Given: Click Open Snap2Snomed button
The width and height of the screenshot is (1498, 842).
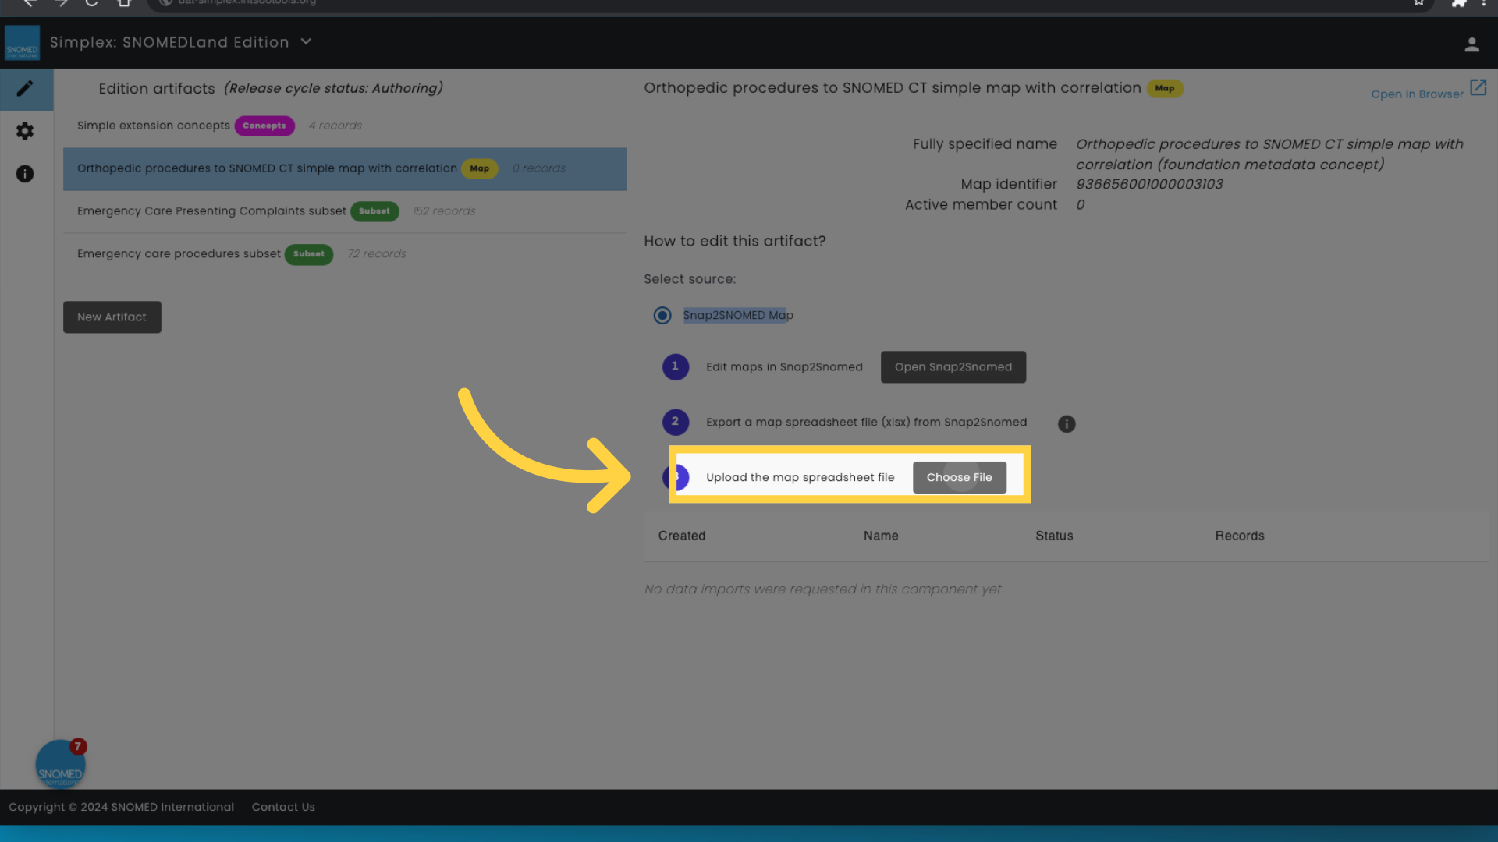Looking at the screenshot, I should (953, 367).
